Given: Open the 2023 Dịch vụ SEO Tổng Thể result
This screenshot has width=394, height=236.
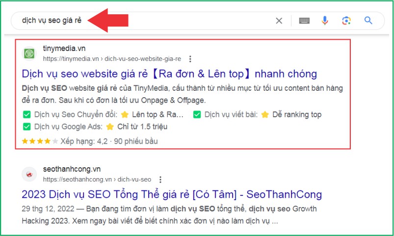Looking at the screenshot, I should tap(172, 194).
